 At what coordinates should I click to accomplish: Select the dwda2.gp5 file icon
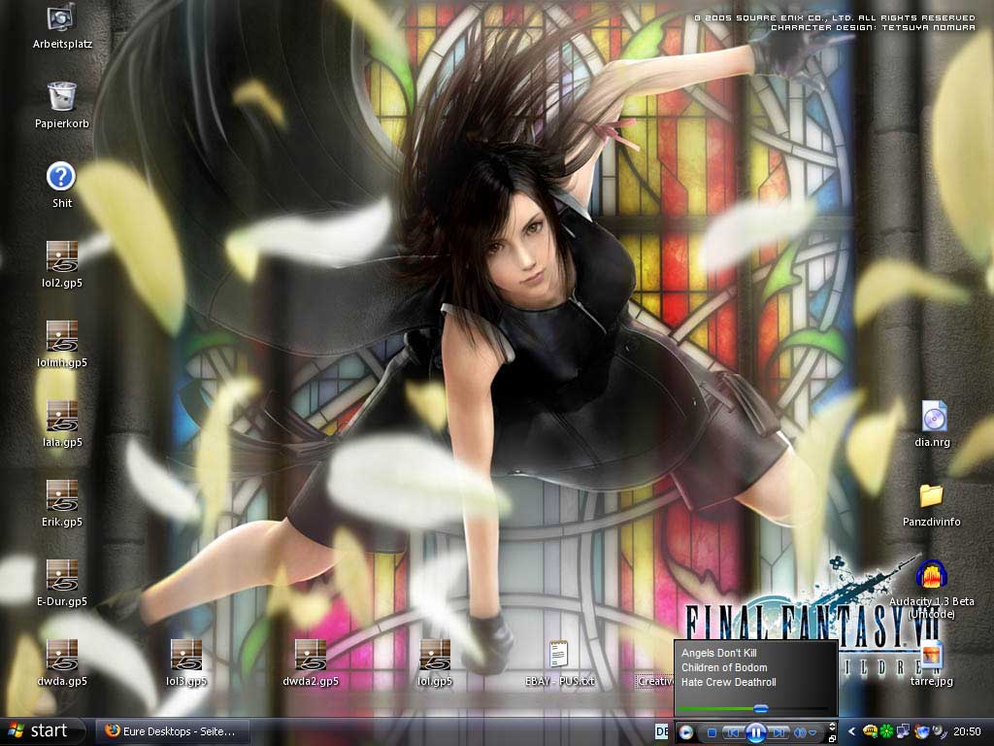[x=311, y=662]
